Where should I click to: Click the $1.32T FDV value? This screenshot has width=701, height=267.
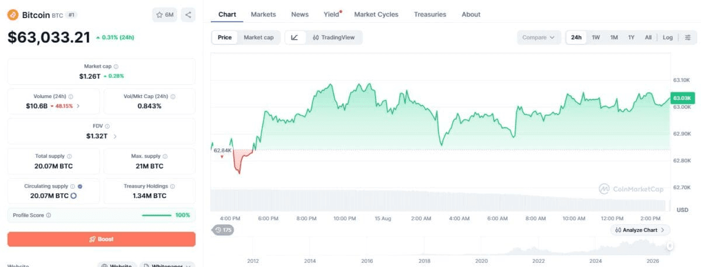[97, 136]
